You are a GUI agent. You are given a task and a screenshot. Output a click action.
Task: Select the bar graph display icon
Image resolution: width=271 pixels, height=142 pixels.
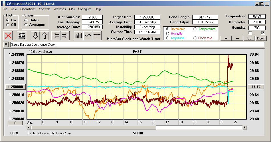[x=79, y=35]
